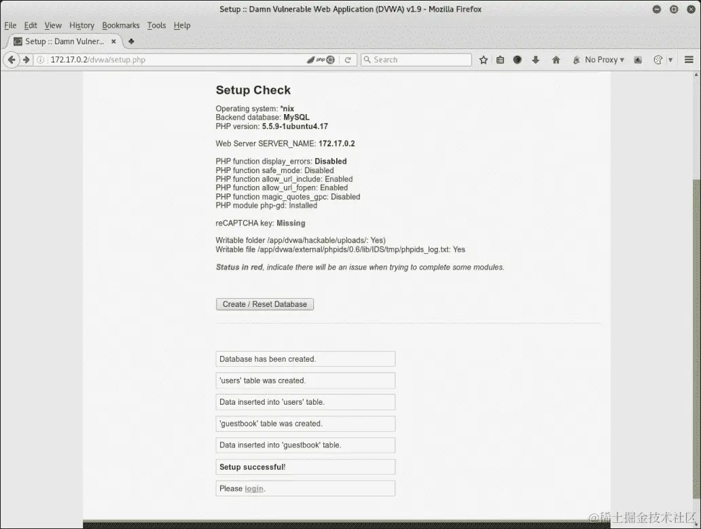Click 'Database has been created.' message
Screen dimensions: 701x529
coord(306,359)
